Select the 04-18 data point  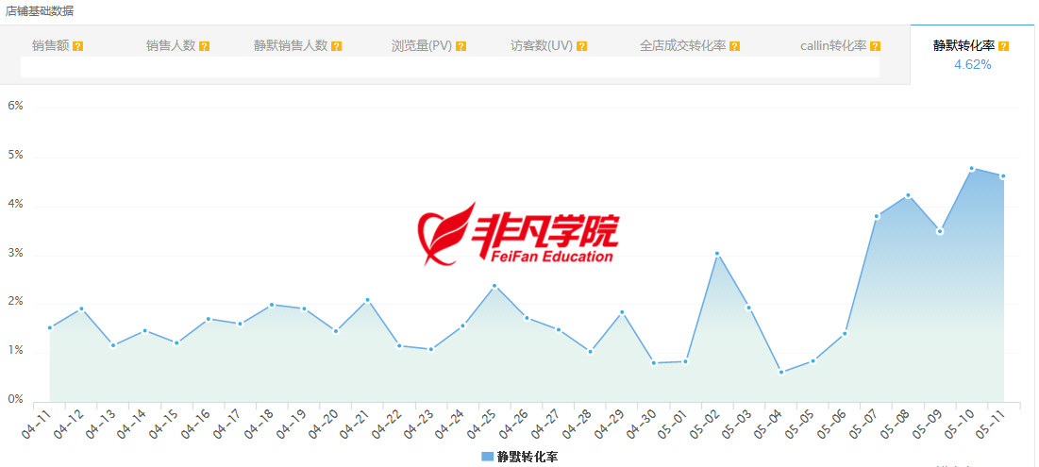click(x=273, y=305)
